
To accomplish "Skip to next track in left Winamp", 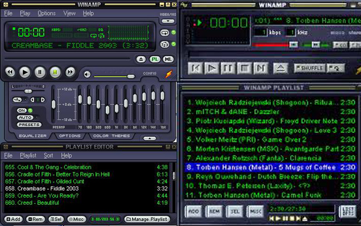I will point(70,72).
